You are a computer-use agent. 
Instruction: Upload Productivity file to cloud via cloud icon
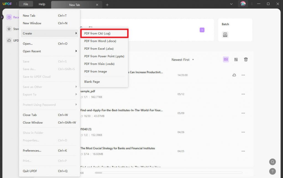pos(234,75)
